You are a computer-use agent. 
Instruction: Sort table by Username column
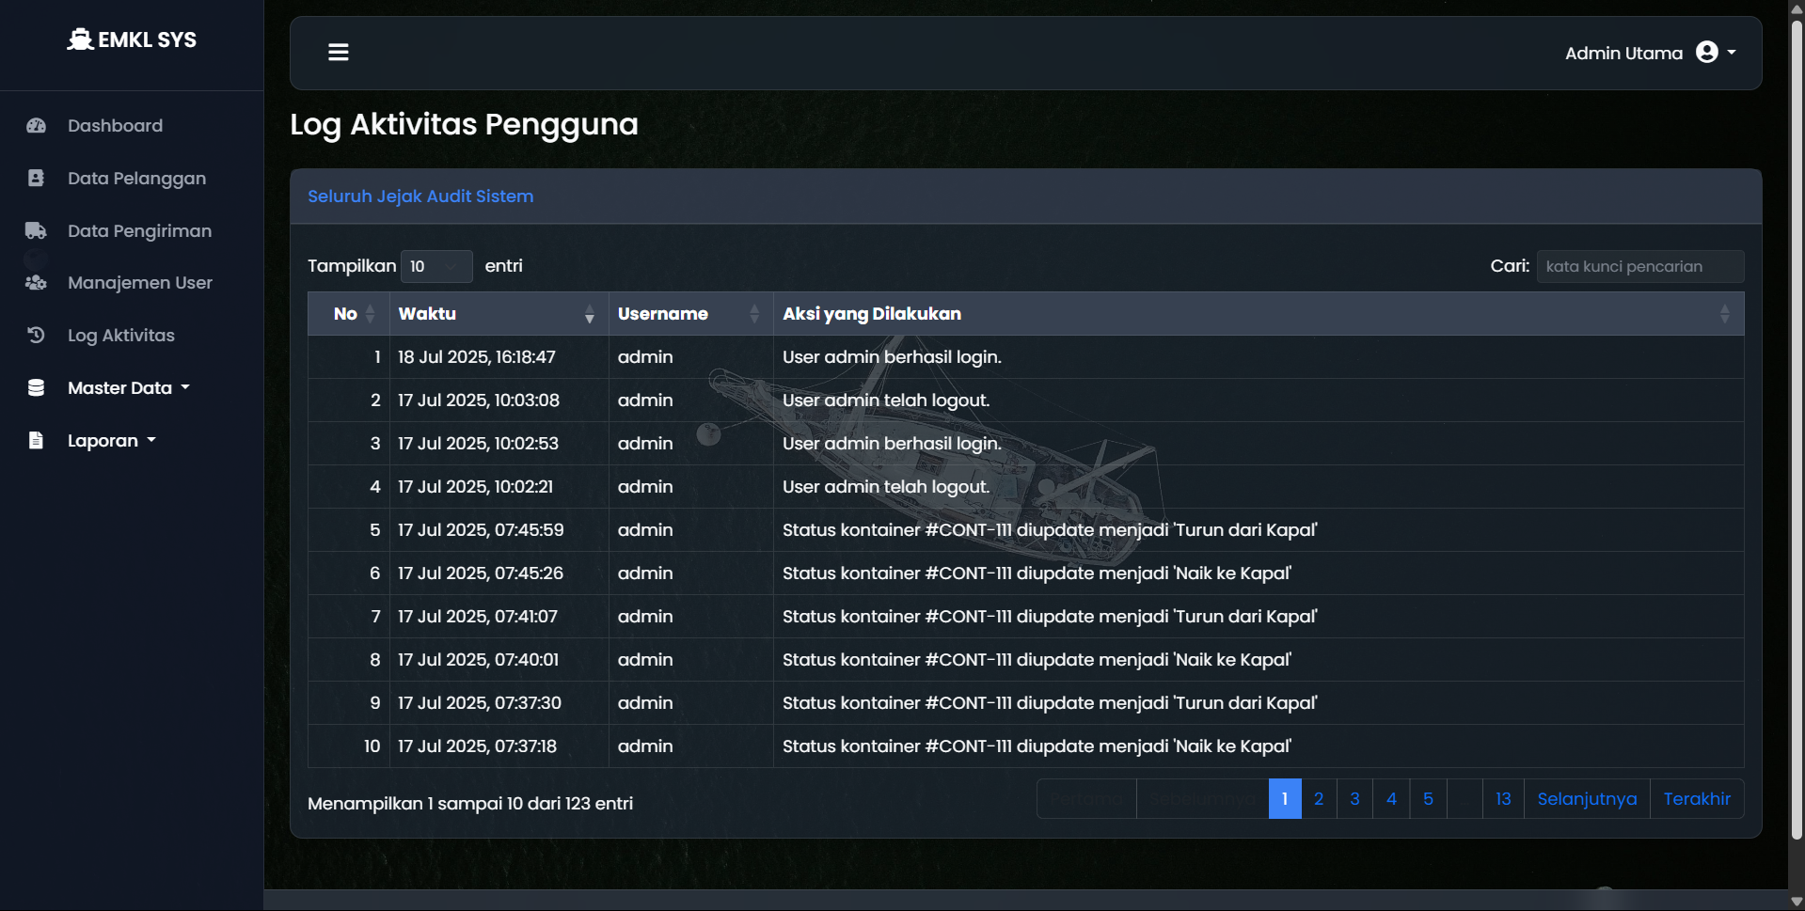pos(689,314)
